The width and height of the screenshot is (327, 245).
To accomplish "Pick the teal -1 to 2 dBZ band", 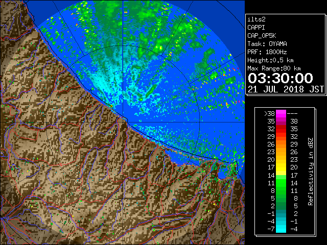I will pos(281,213).
